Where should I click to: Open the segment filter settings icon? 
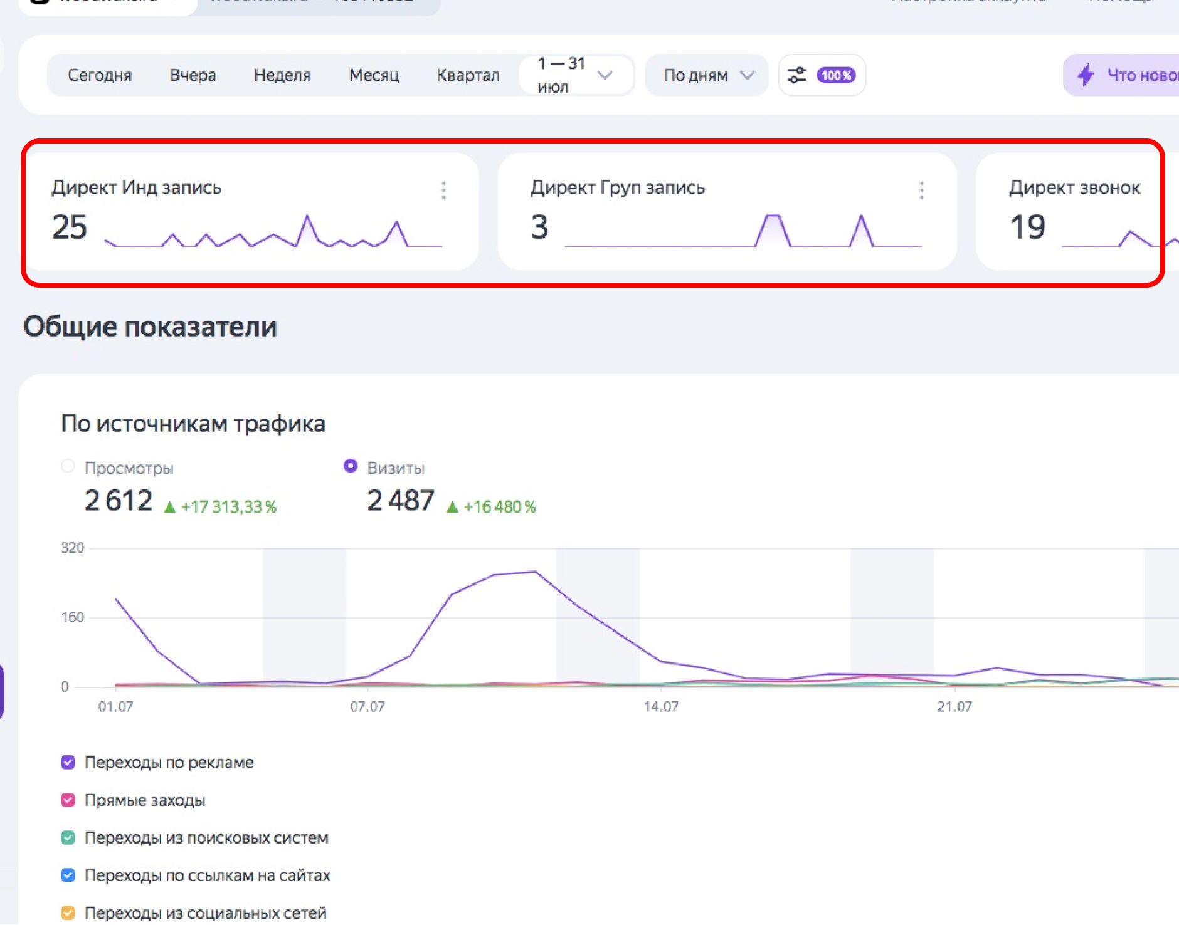[796, 75]
